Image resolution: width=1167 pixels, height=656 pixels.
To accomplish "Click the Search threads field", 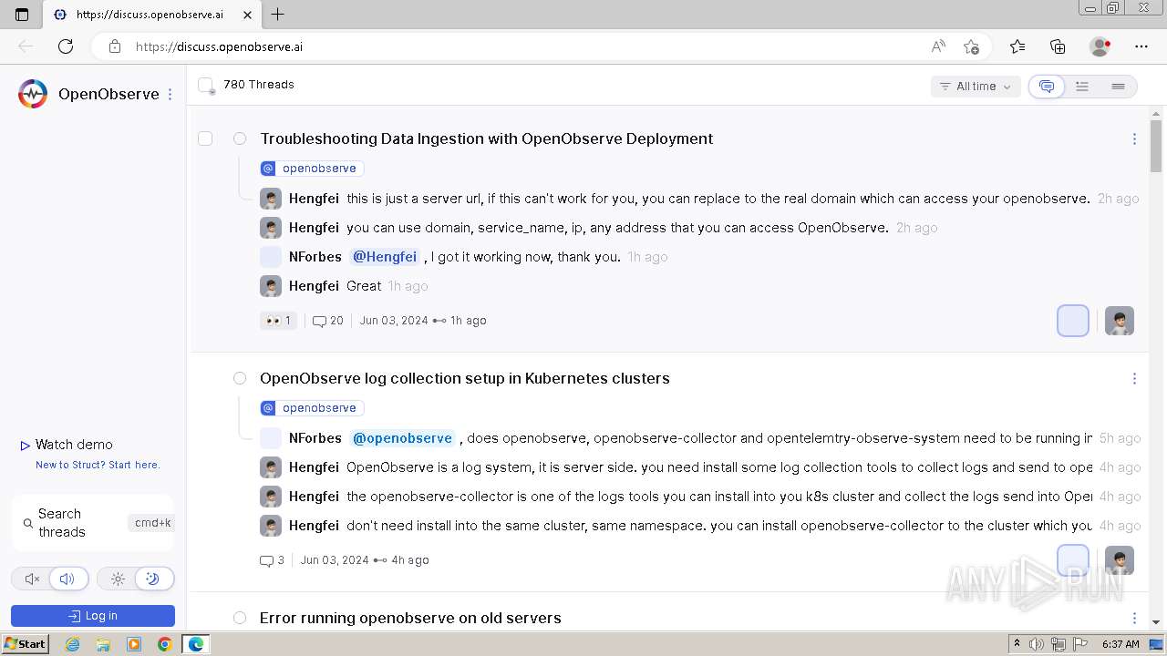I will [93, 523].
